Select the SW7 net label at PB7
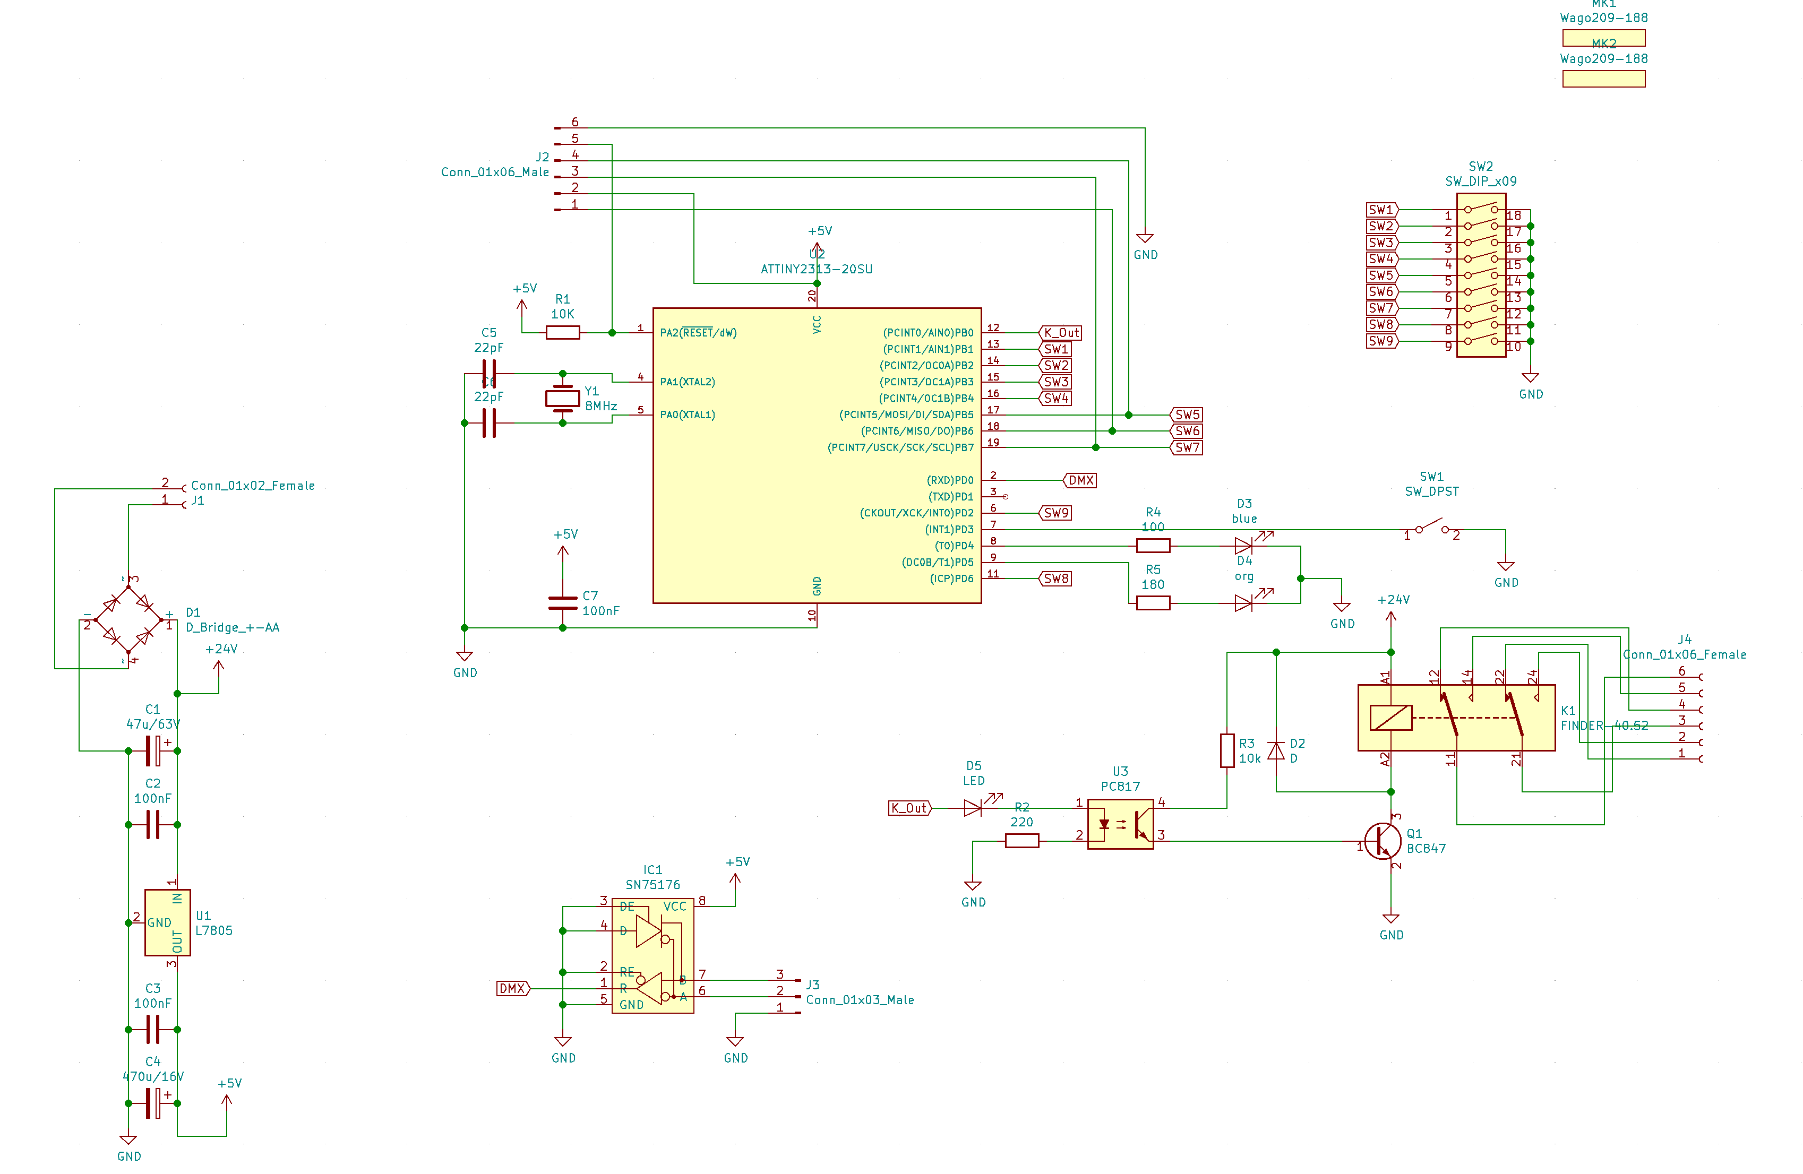This screenshot has width=1803, height=1174. pos(1187,447)
